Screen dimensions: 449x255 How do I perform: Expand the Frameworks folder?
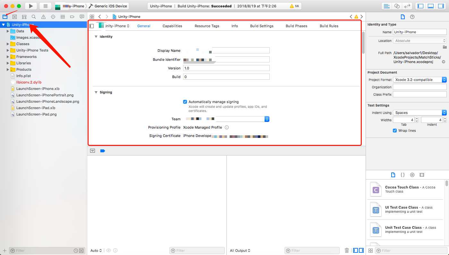click(8, 57)
